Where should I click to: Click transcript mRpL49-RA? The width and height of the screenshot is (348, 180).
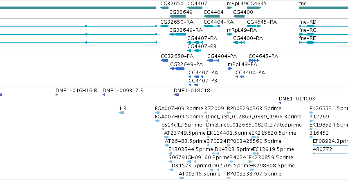tap(230, 34)
